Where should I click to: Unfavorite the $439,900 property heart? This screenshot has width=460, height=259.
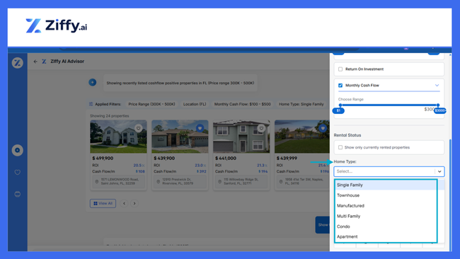(200, 128)
